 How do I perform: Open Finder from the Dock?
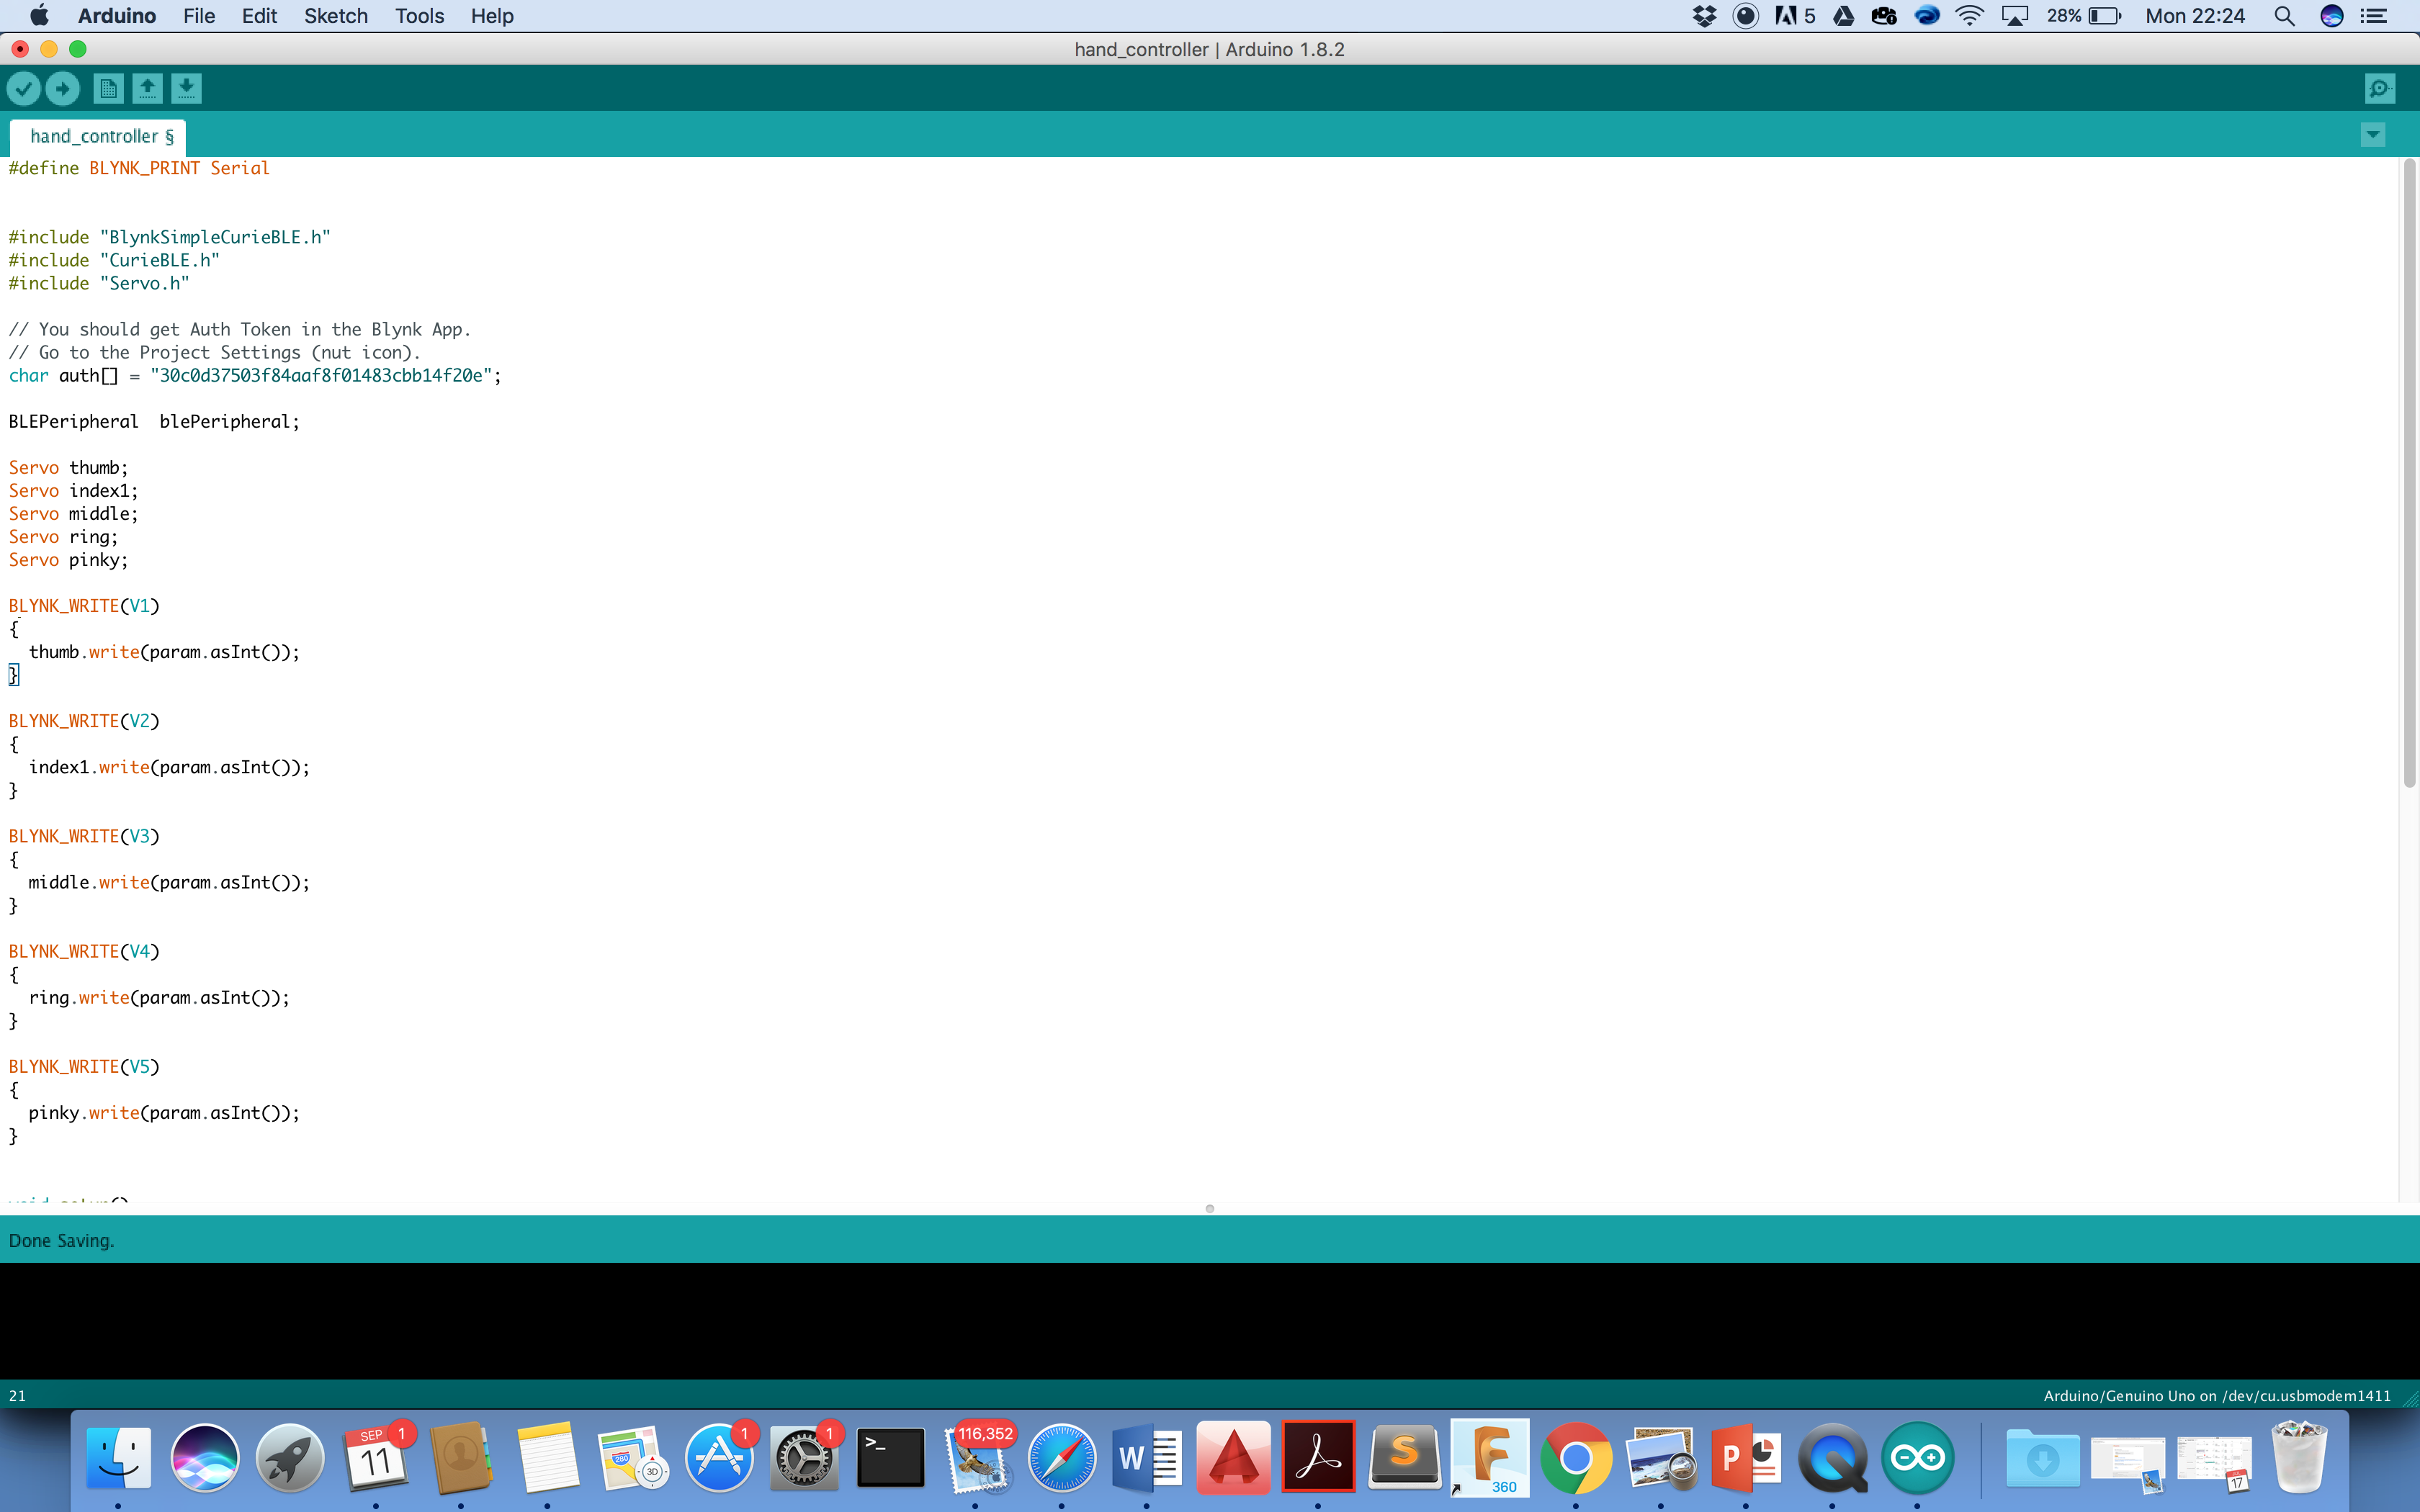coord(118,1457)
